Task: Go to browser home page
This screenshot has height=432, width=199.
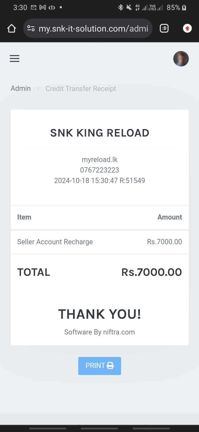Action: click(x=12, y=28)
